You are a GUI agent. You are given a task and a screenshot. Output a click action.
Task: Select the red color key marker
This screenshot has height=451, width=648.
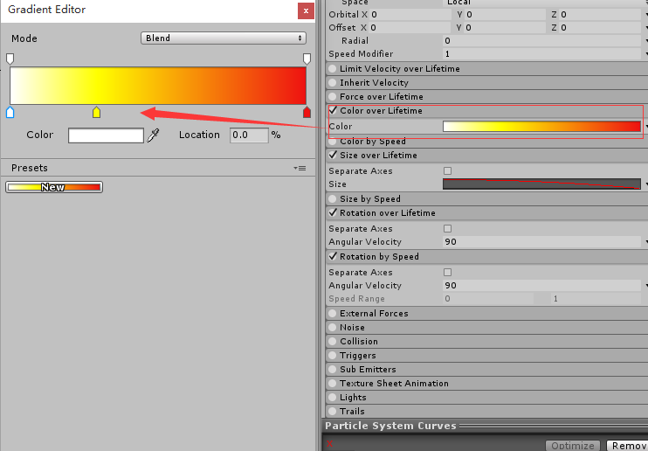pos(307,112)
